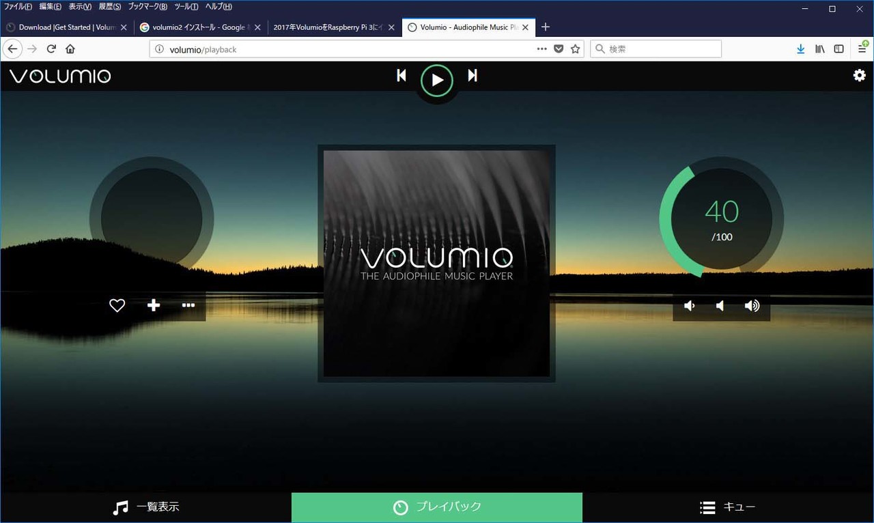Open the キュー queue tab

point(728,507)
